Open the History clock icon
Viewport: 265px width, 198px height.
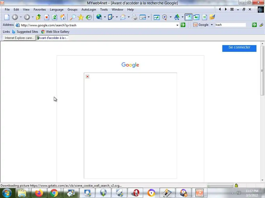89,17
